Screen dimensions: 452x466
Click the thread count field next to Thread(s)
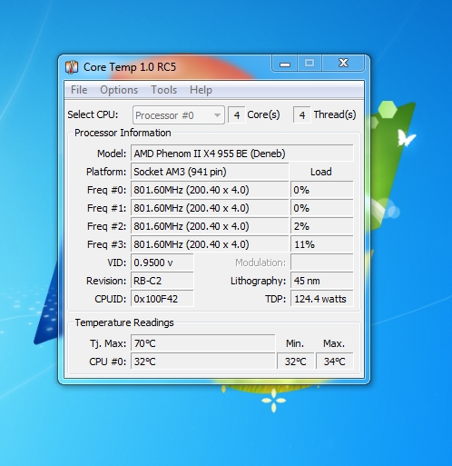point(301,115)
